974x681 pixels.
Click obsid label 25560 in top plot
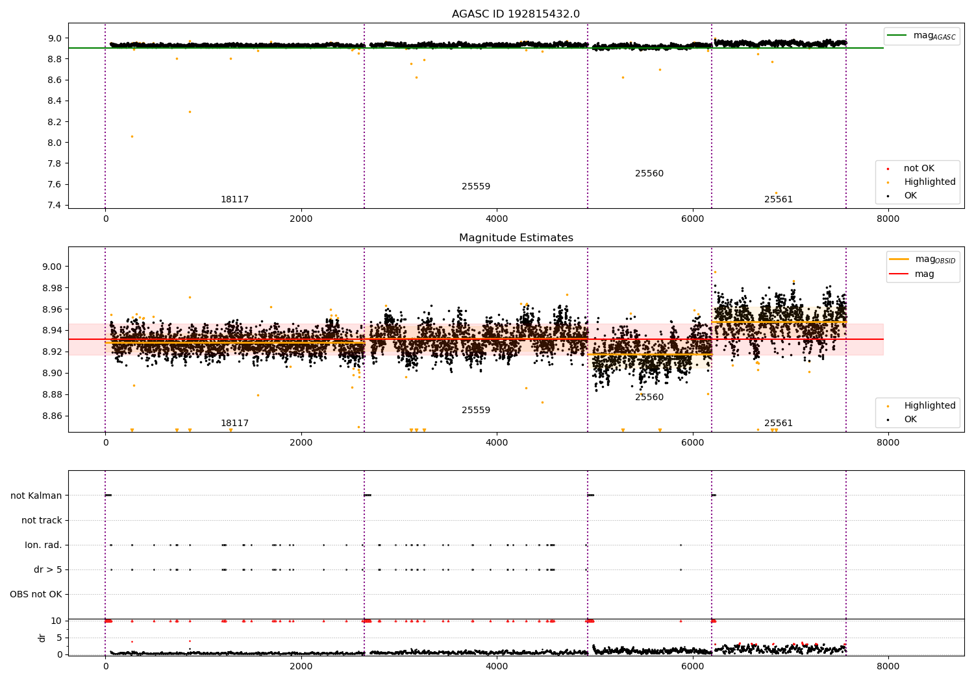(x=649, y=174)
